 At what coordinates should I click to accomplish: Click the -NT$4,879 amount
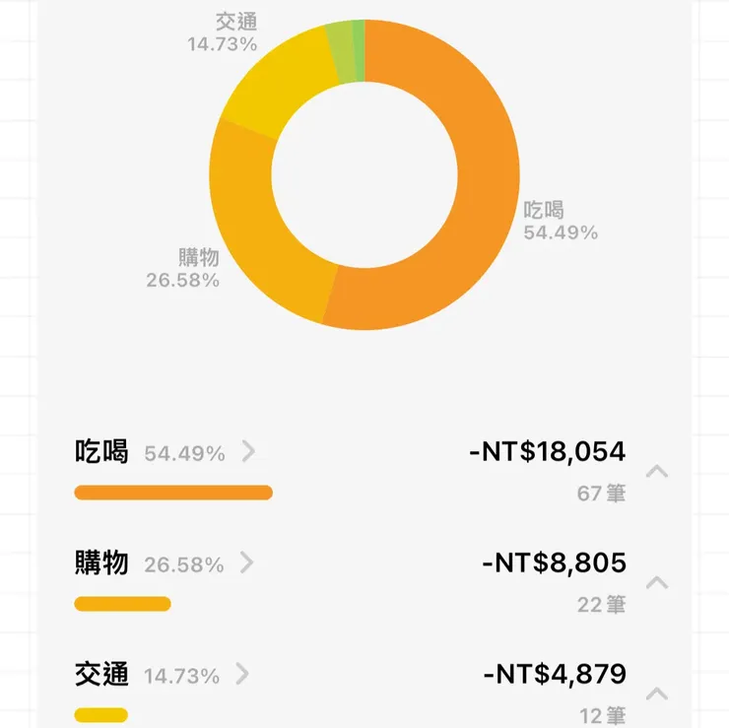click(x=554, y=675)
